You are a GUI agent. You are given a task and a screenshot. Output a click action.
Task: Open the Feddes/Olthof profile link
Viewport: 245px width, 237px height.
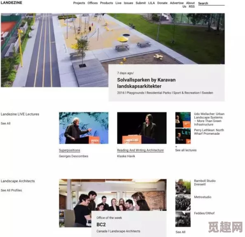click(204, 213)
